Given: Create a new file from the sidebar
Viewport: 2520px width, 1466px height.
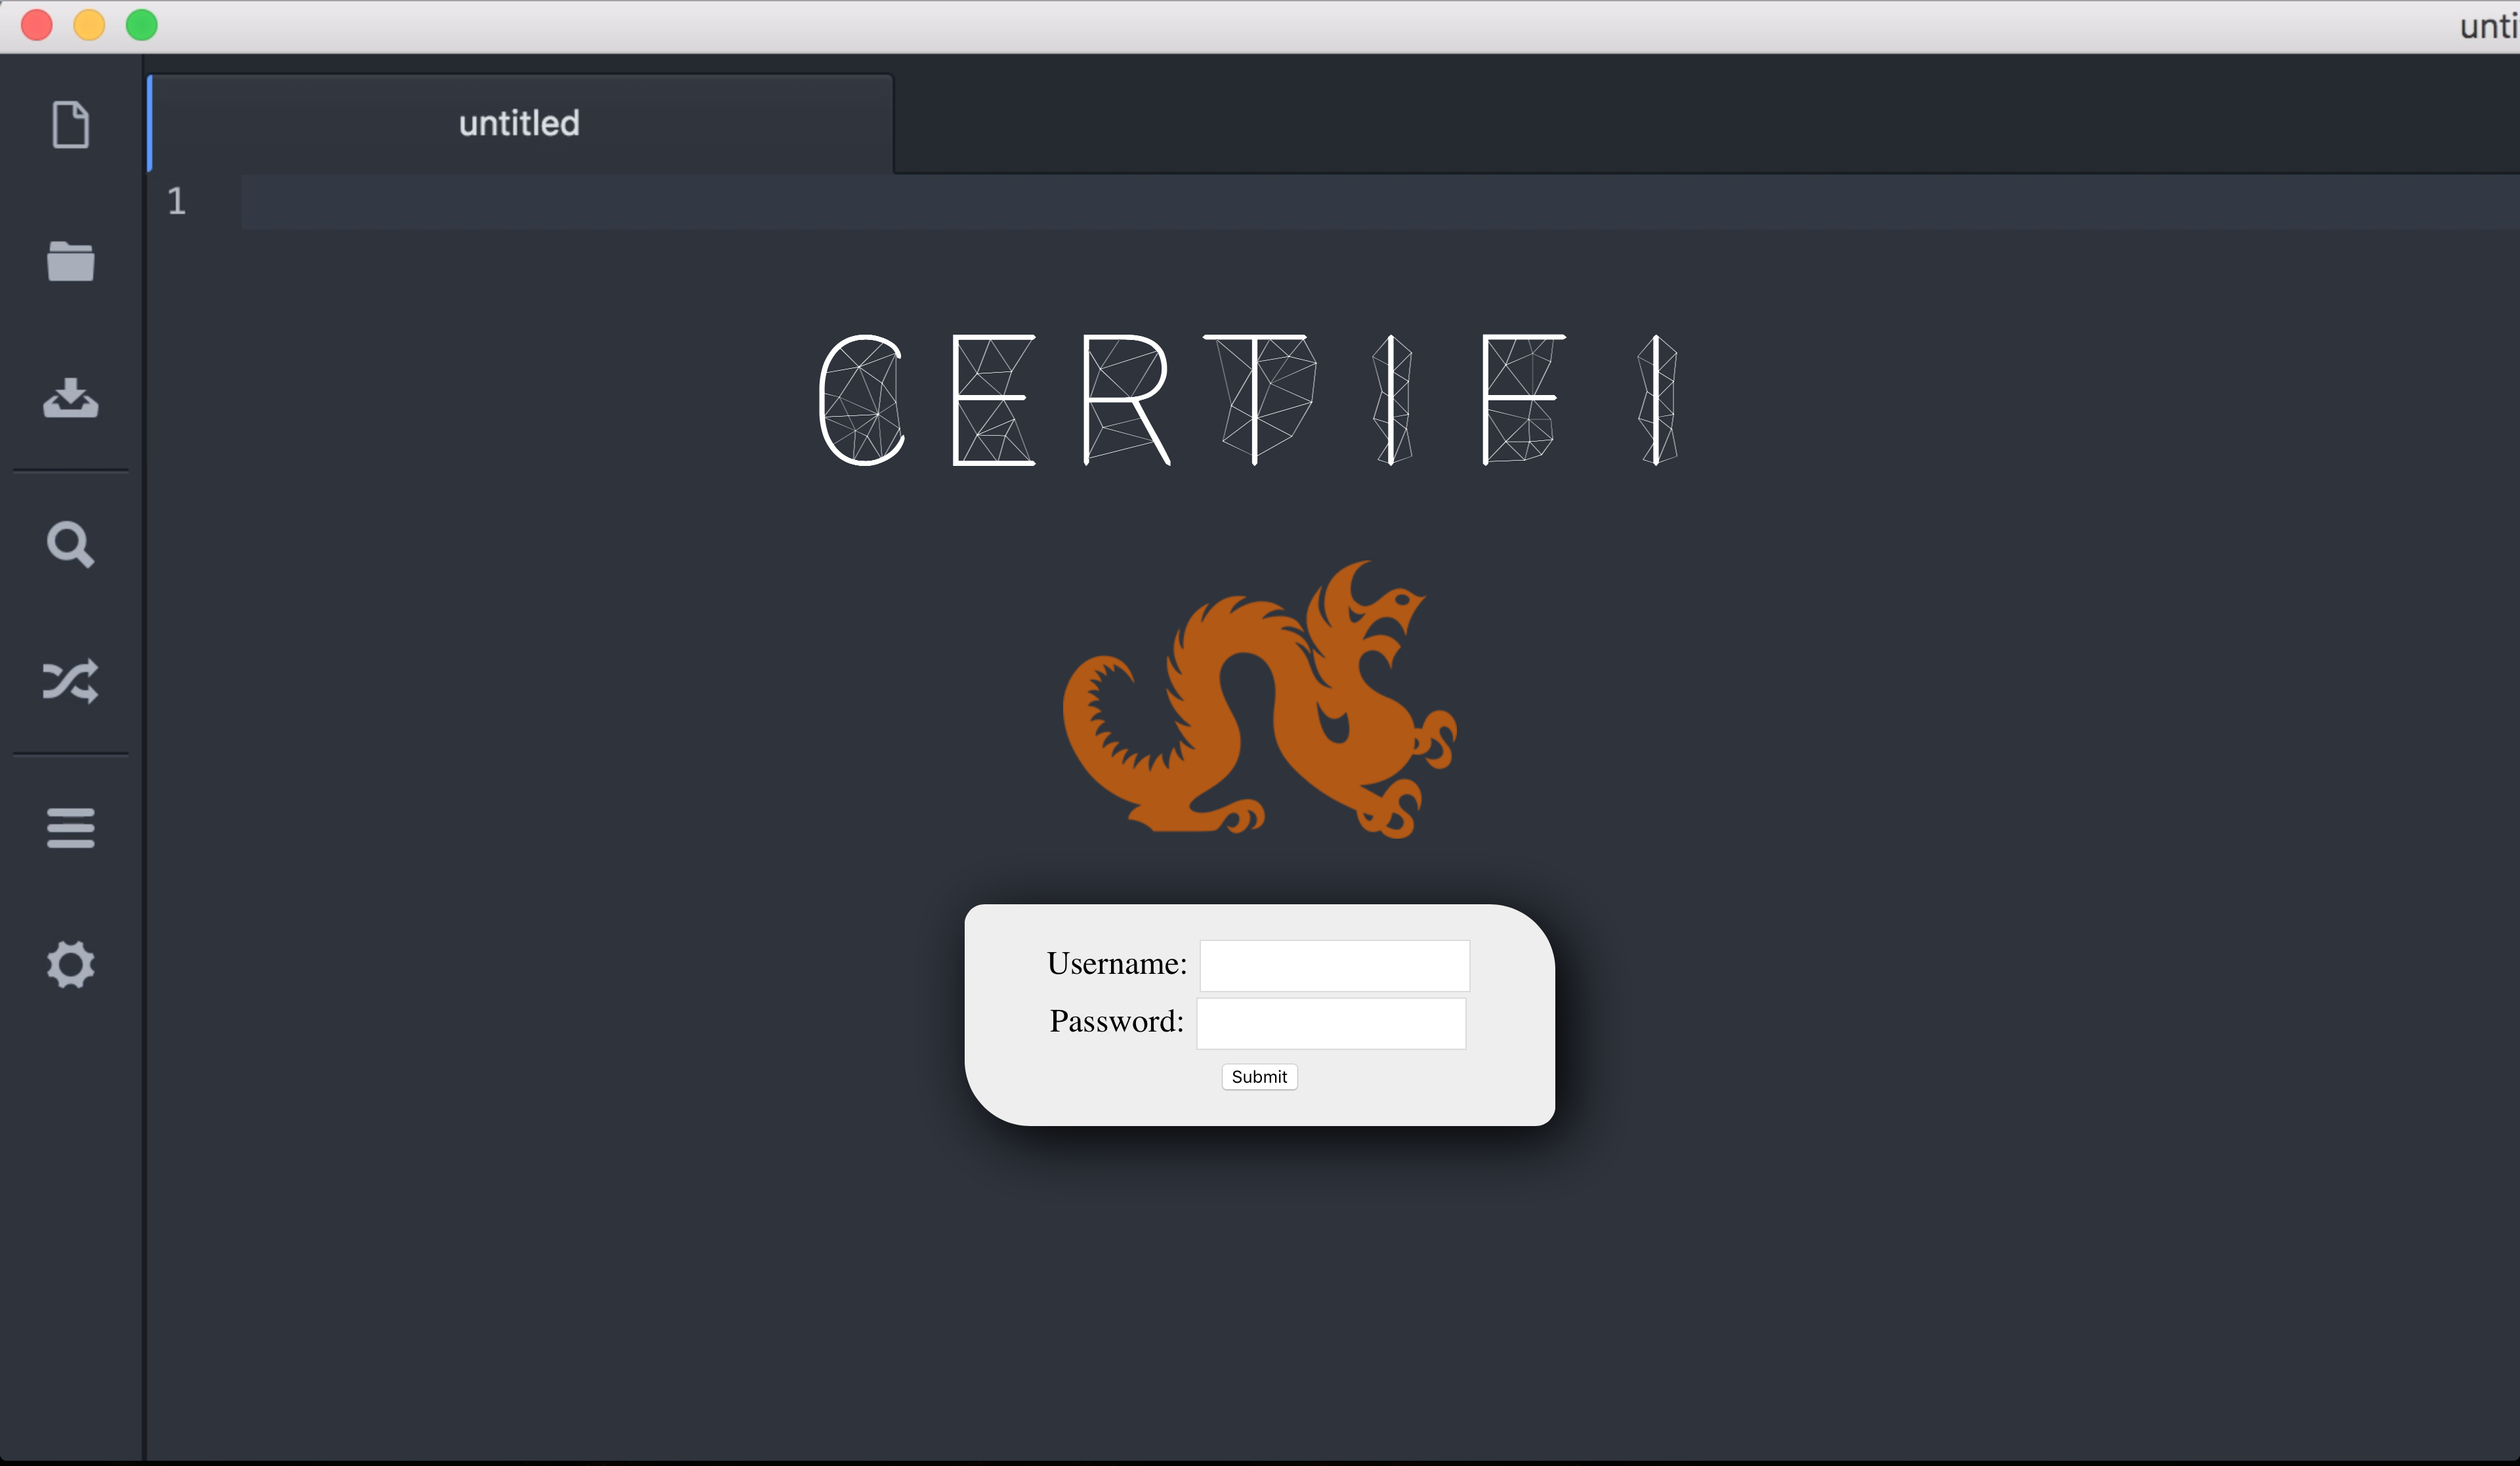Looking at the screenshot, I should click(x=70, y=125).
